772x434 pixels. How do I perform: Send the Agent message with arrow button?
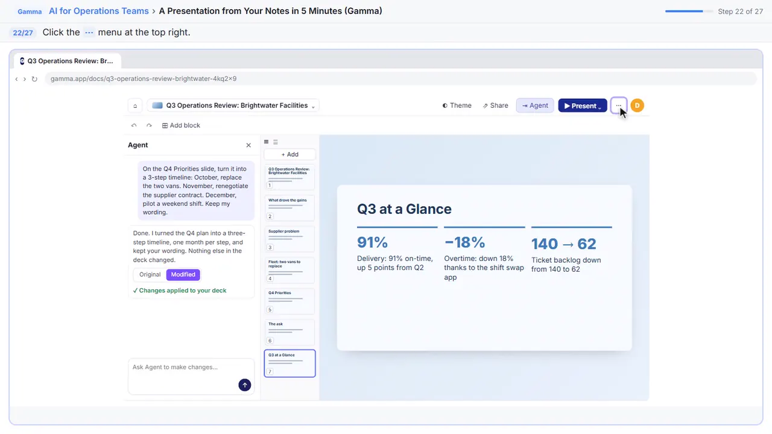(x=244, y=385)
